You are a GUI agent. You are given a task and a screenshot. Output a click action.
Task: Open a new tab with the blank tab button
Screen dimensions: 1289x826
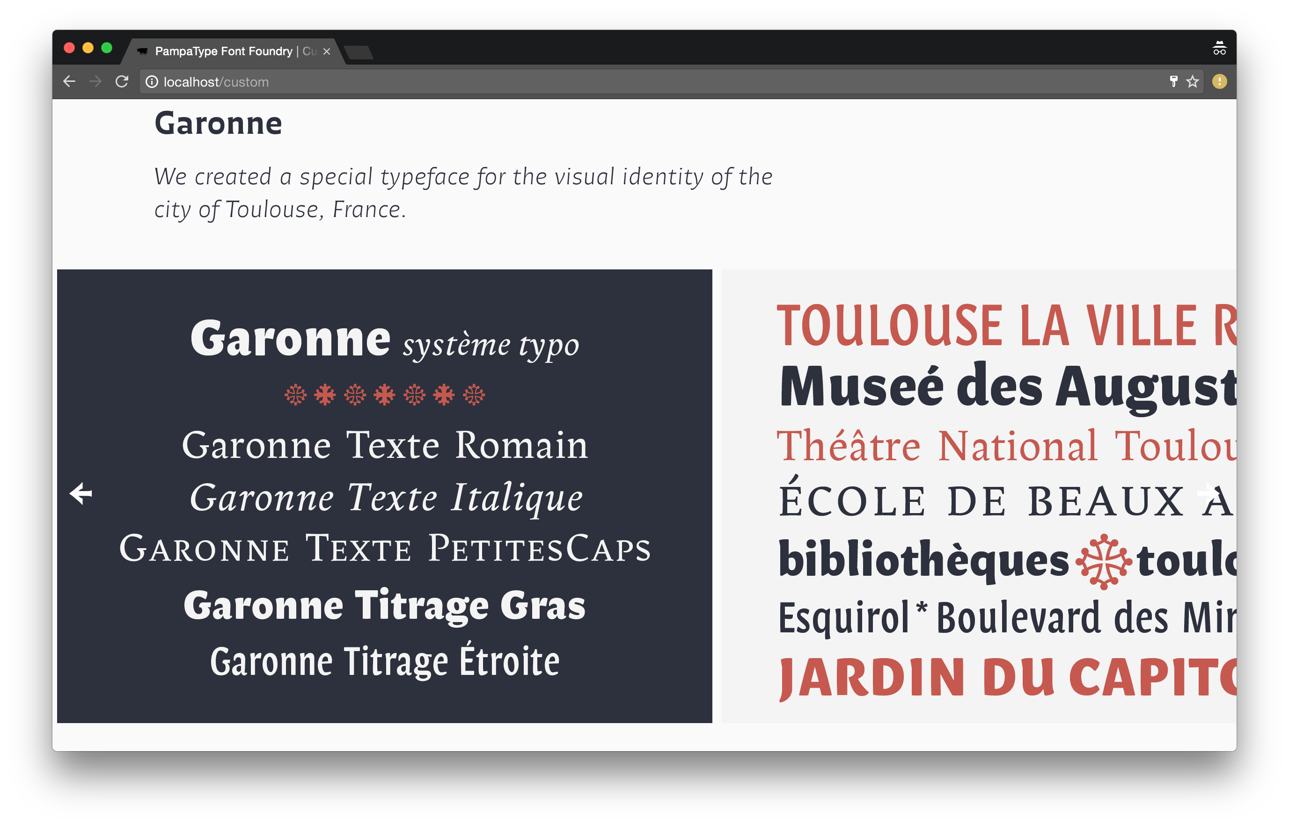pos(359,52)
